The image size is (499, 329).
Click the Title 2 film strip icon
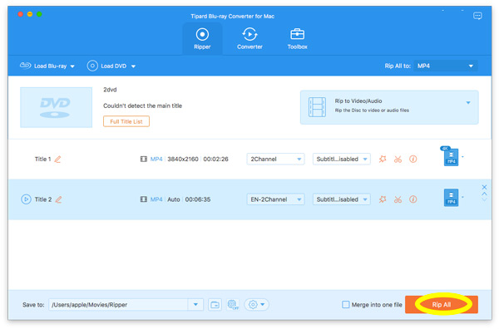click(x=144, y=199)
